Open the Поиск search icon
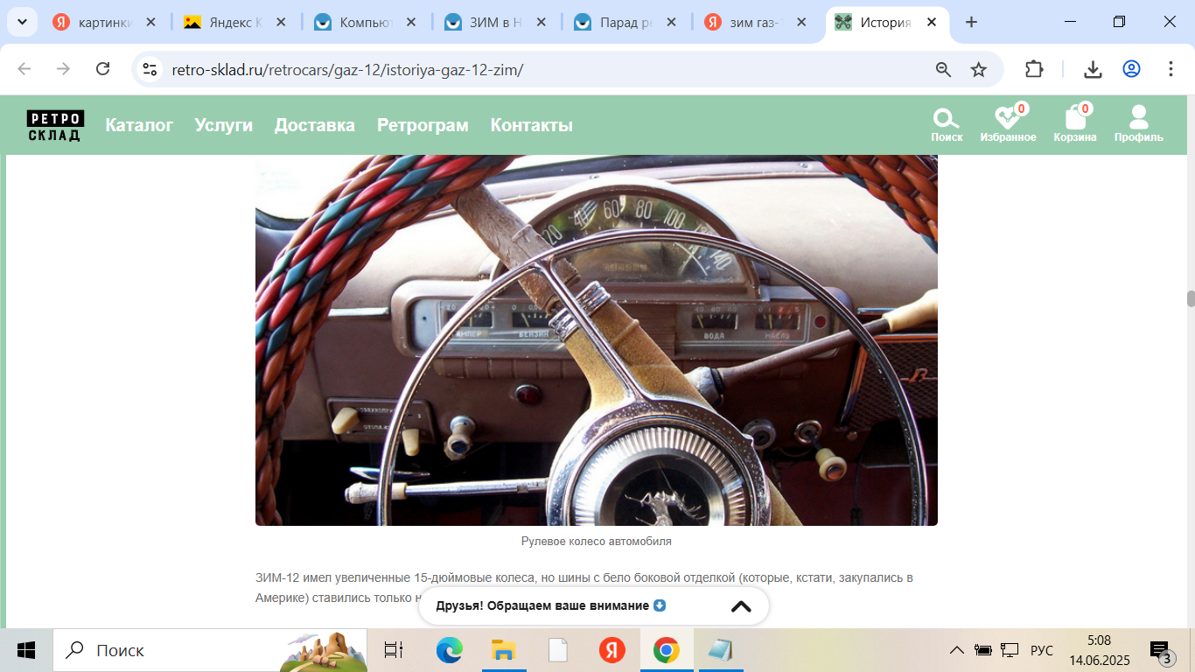The image size is (1195, 672). (x=946, y=123)
